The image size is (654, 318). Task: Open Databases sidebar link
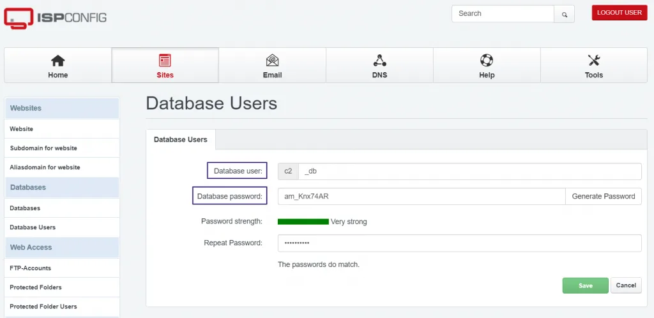(x=62, y=208)
